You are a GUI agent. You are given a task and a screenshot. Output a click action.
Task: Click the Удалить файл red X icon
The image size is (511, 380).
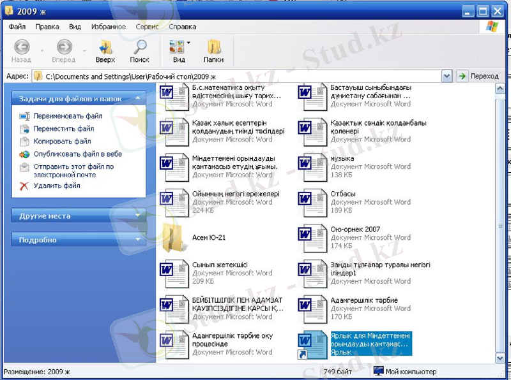tap(24, 186)
